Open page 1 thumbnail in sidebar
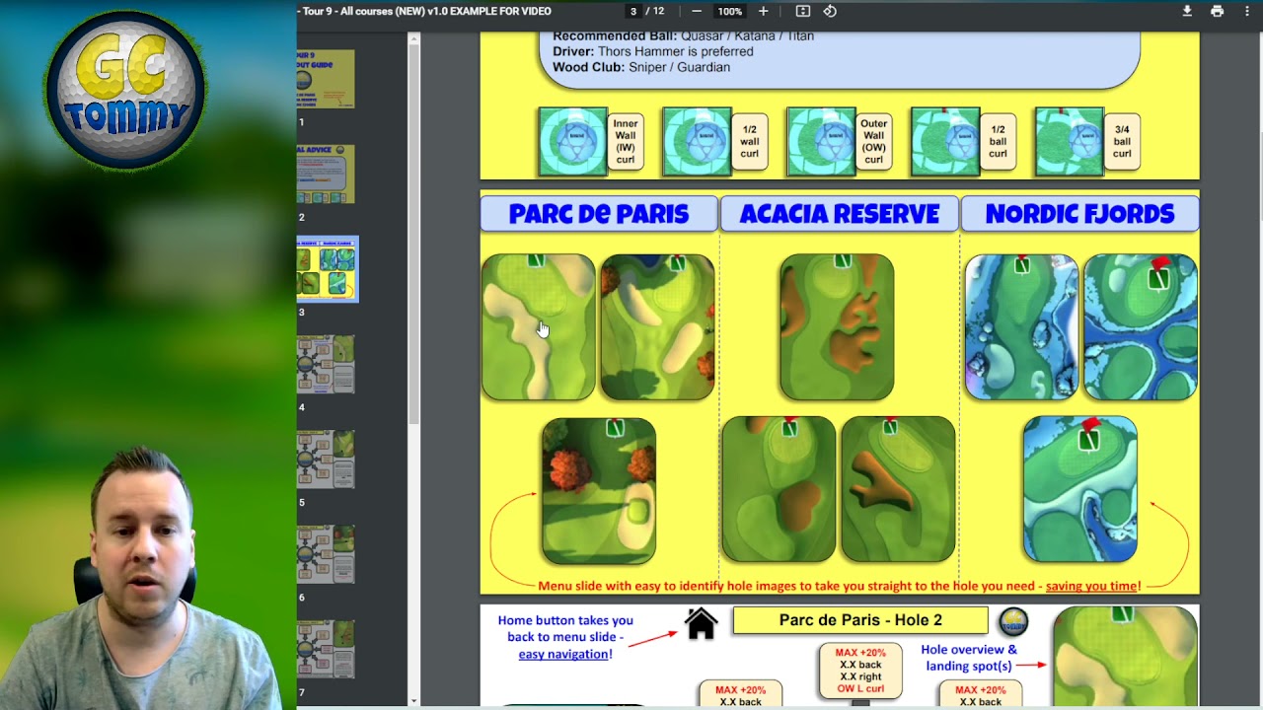This screenshot has width=1263, height=710. (327, 79)
